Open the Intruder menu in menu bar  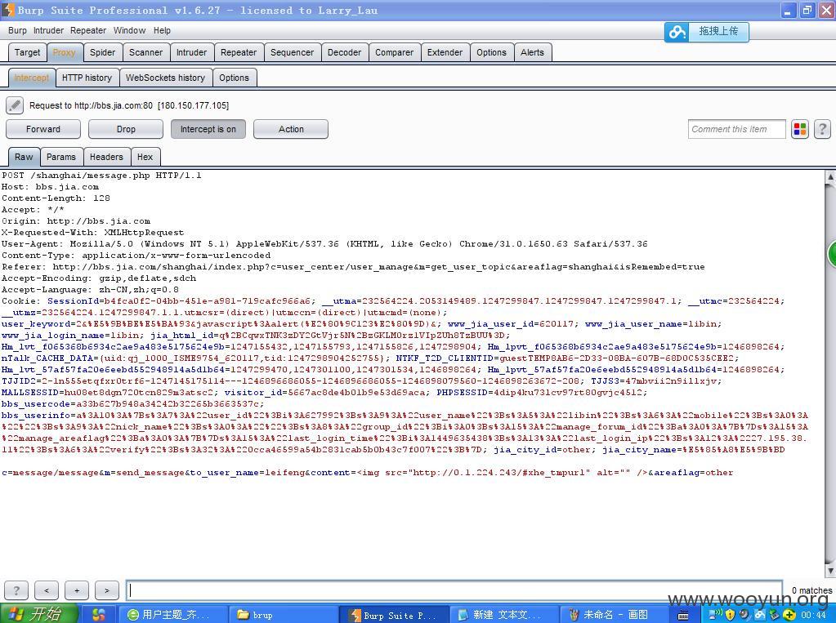(48, 30)
